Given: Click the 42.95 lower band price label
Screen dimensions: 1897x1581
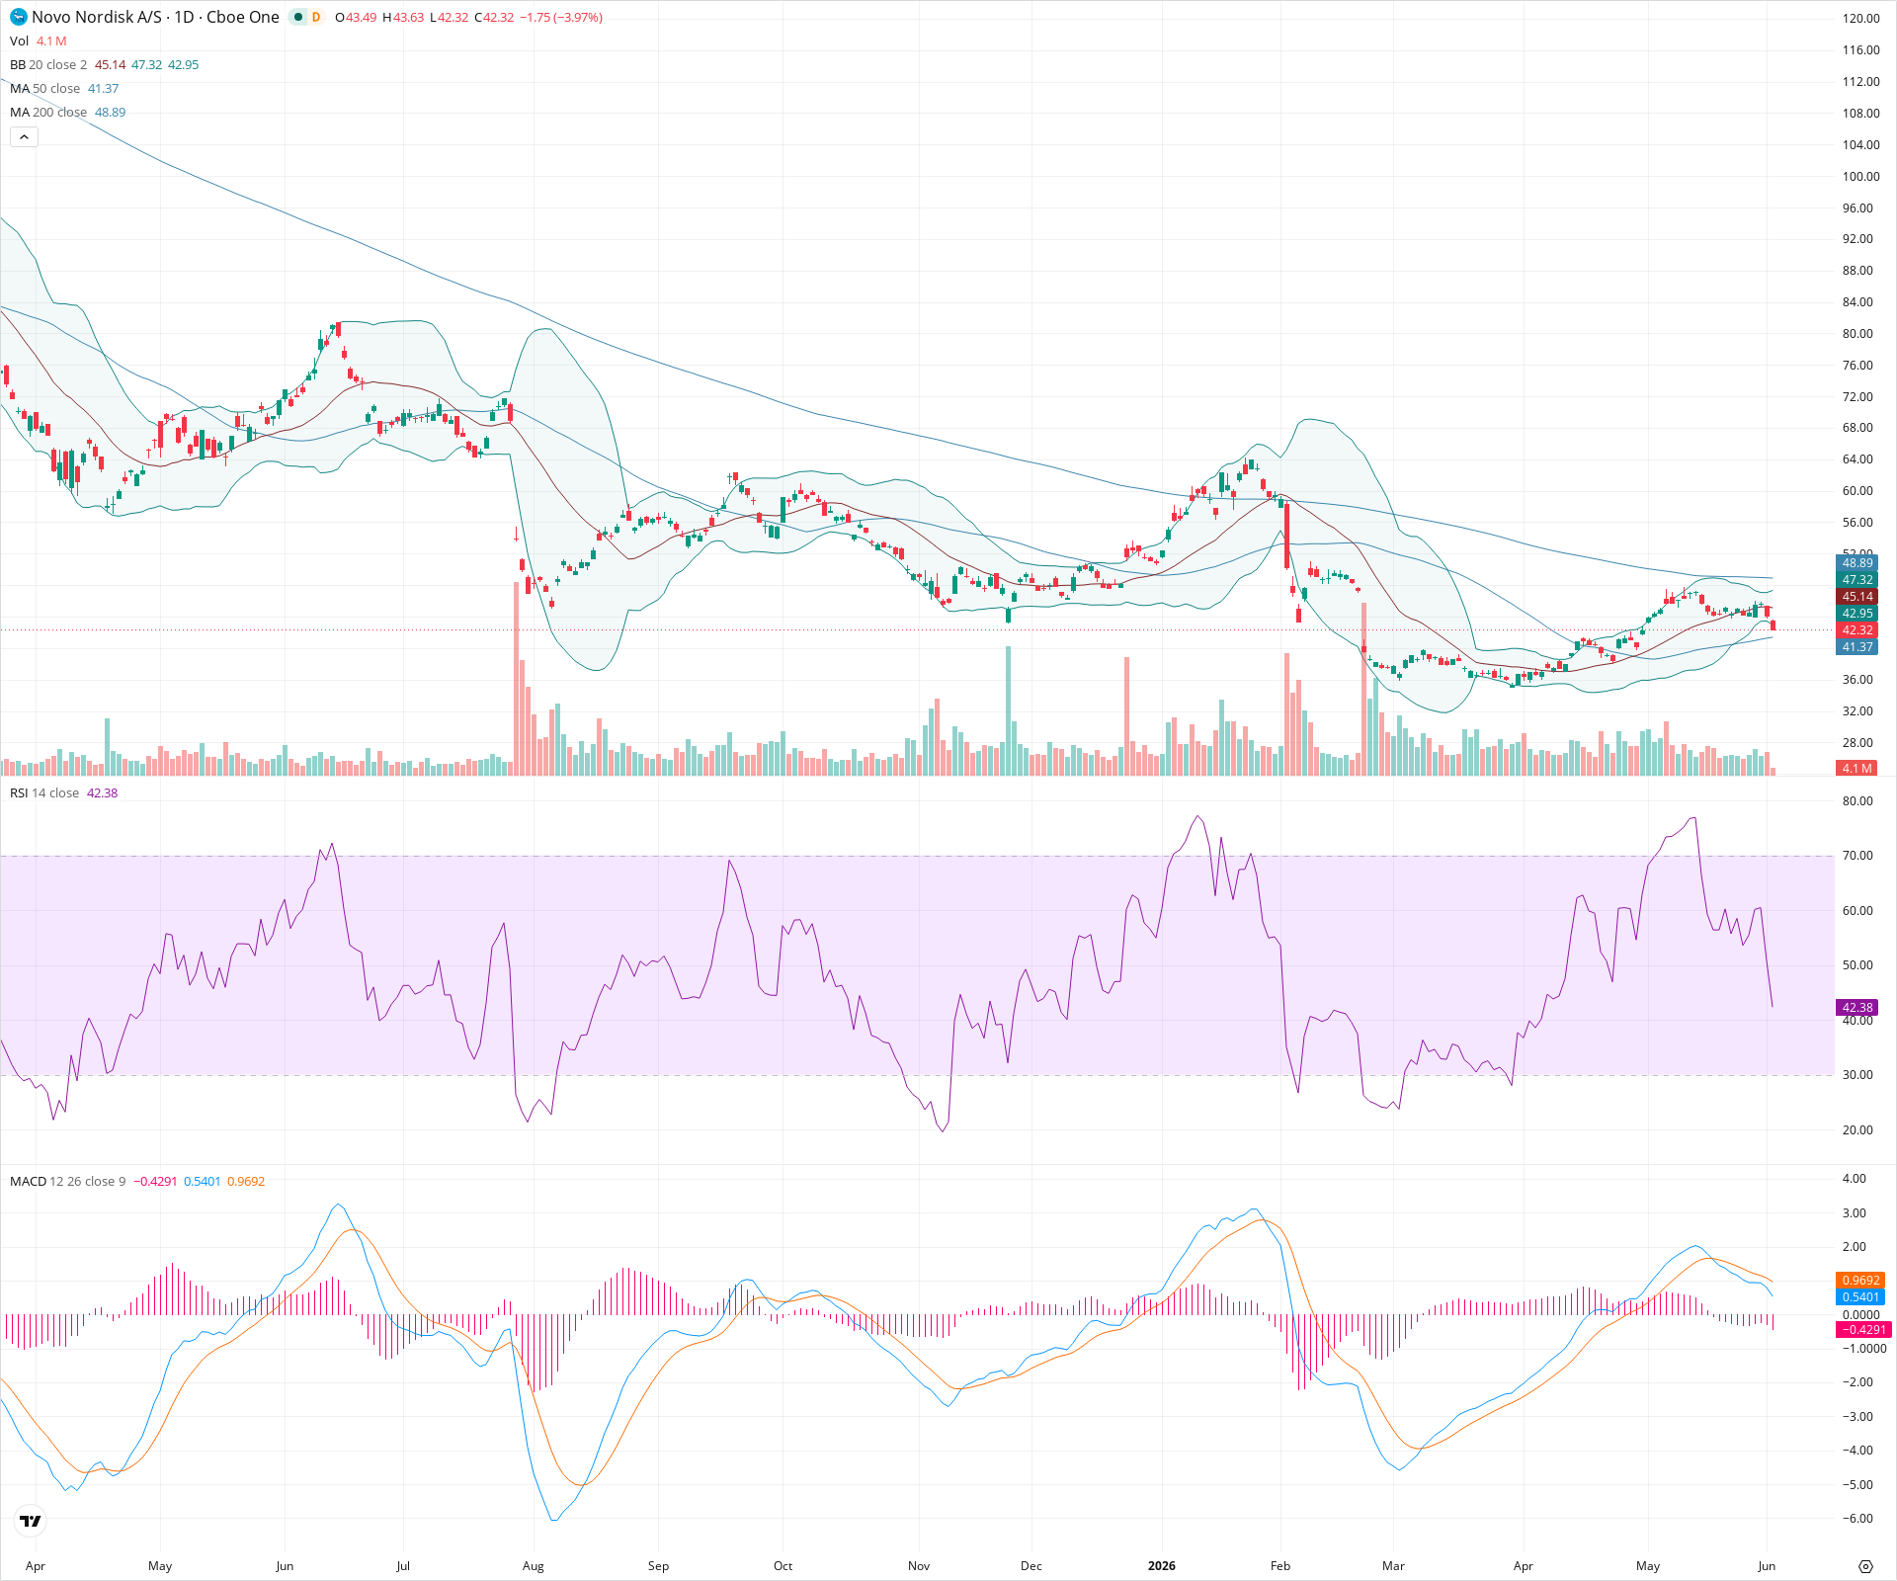Looking at the screenshot, I should [1856, 614].
